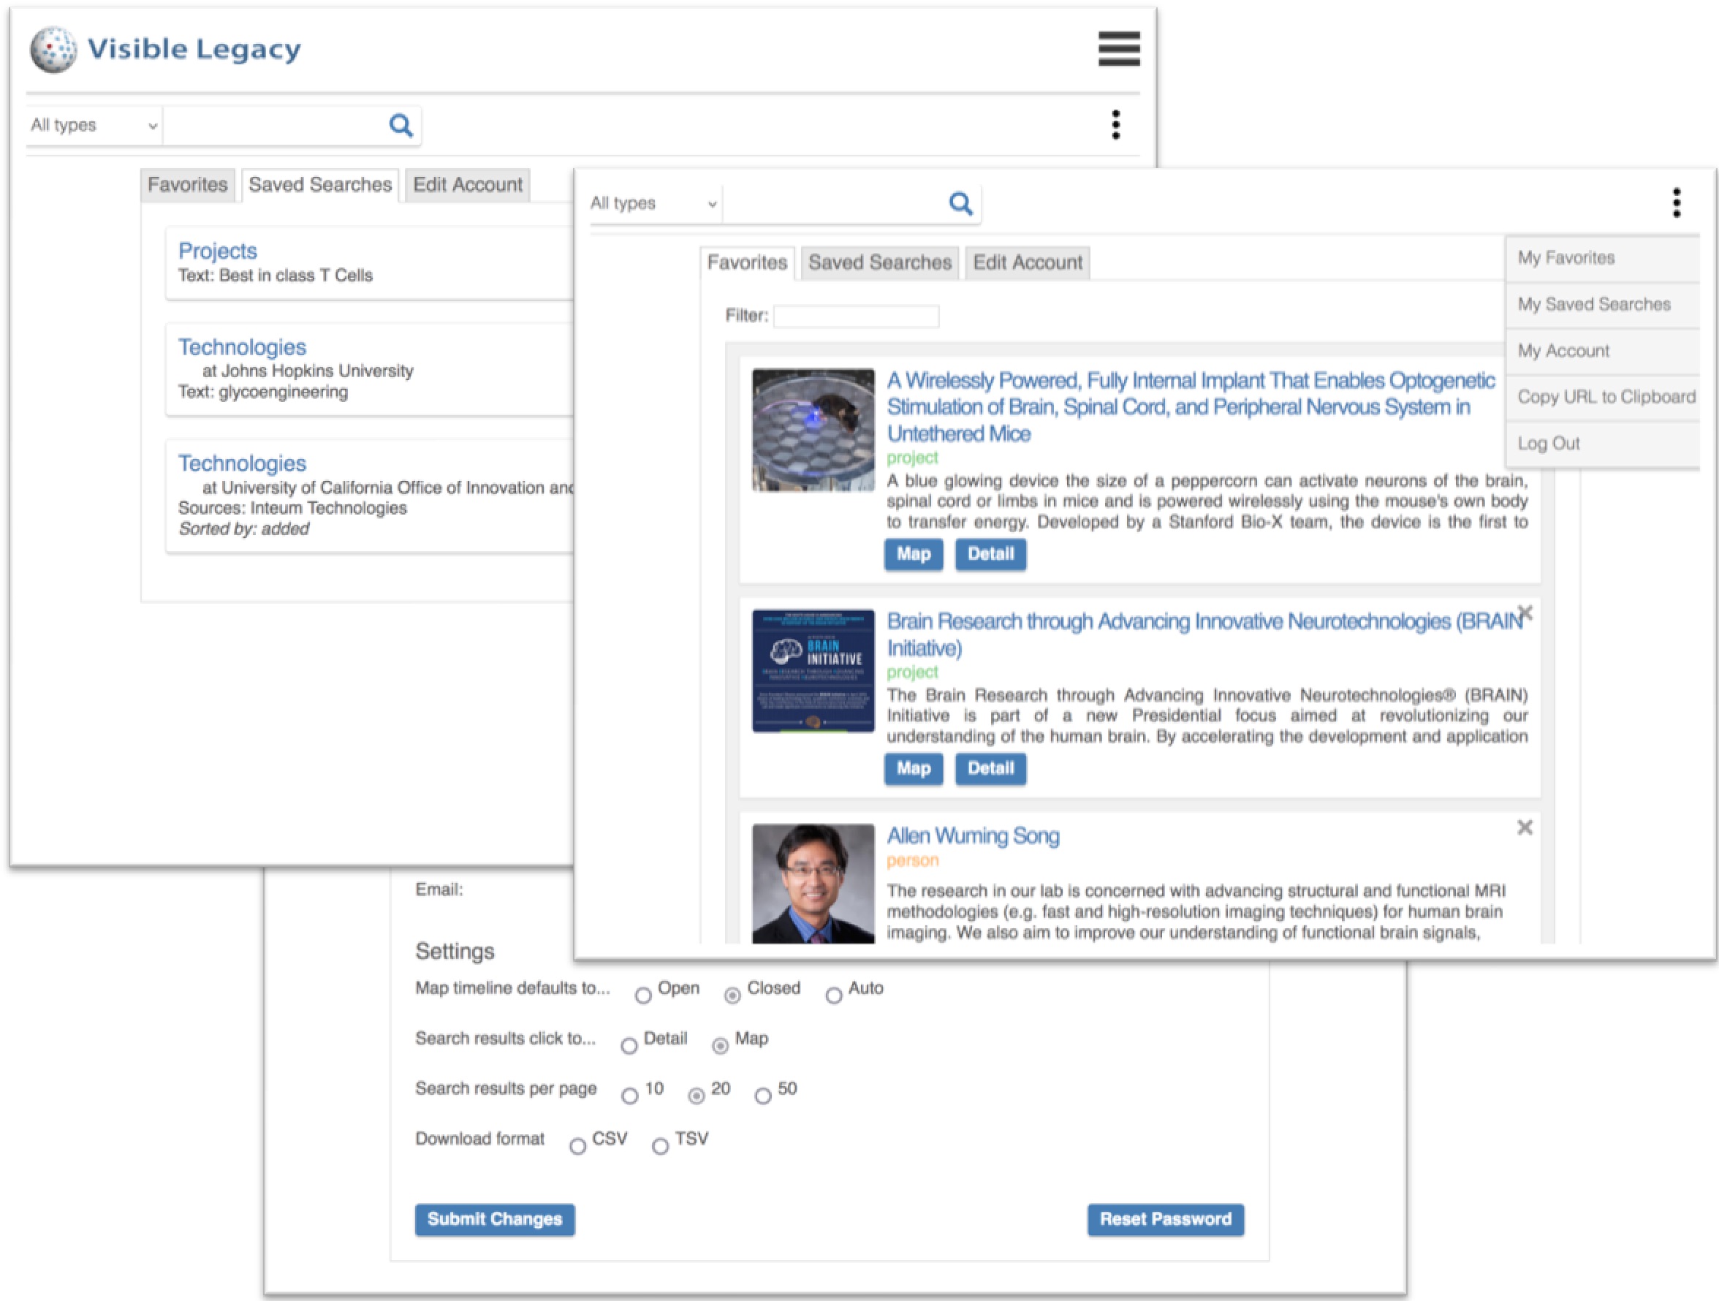This screenshot has width=1719, height=1301.
Task: Open three-dot menu in back window
Action: click(1116, 124)
